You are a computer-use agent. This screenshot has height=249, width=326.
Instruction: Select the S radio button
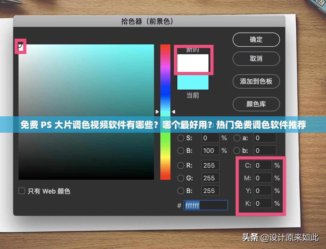(x=181, y=138)
